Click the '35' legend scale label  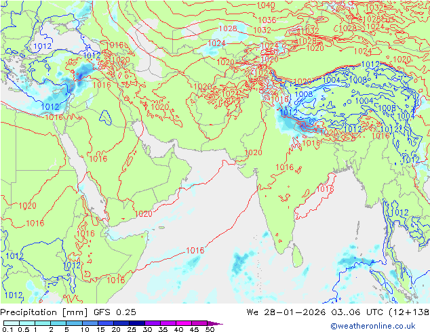163,329
